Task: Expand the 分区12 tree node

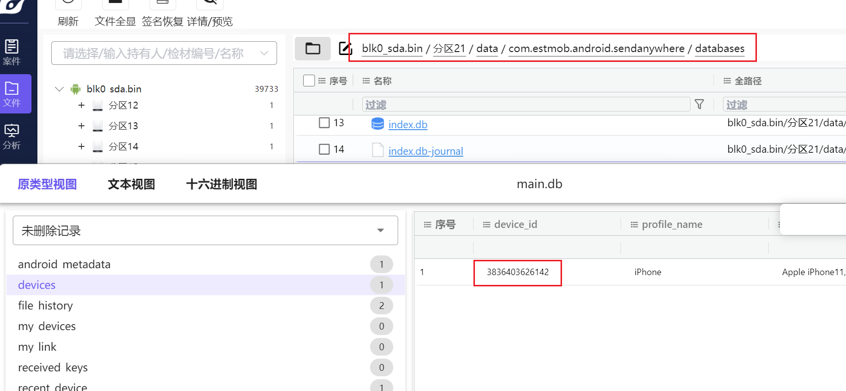Action: [81, 105]
